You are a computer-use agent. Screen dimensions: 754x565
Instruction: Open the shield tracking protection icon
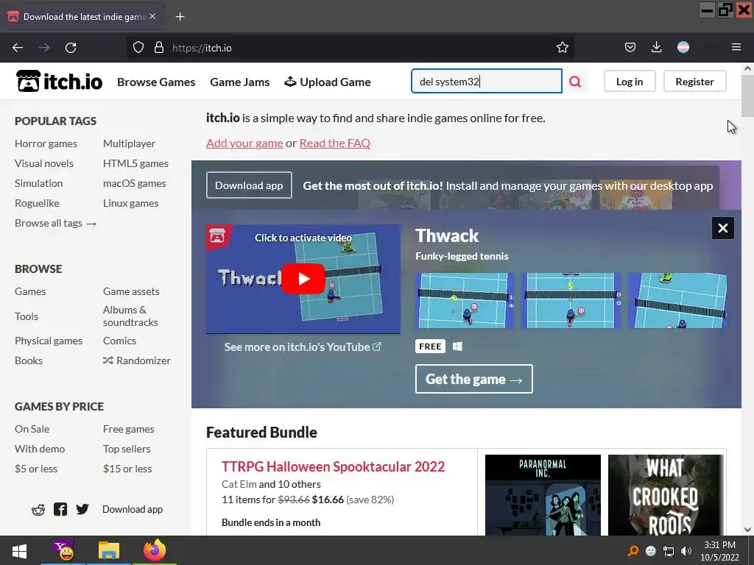(x=138, y=48)
